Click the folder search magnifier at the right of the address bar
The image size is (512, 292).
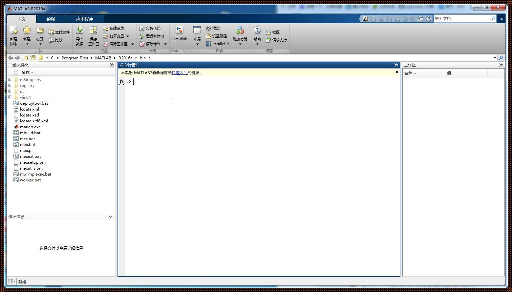coord(501,58)
